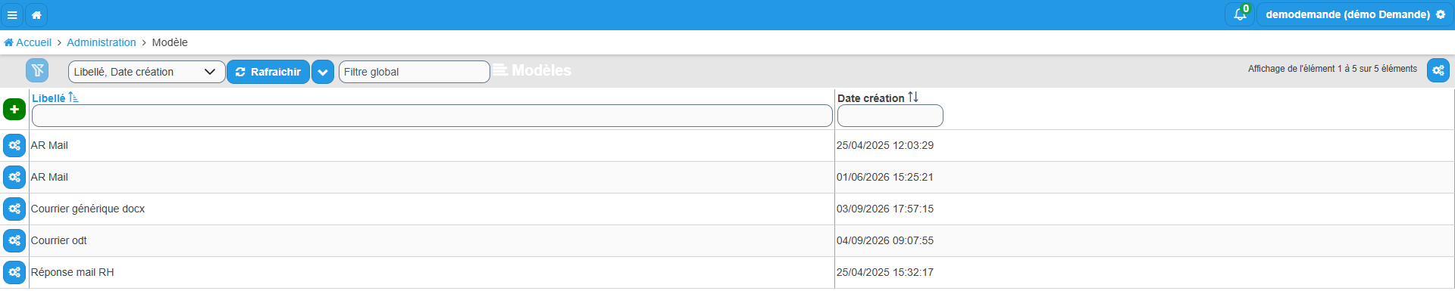Screen dimensions: 1455x291
Task: Click the Date création filter field
Action: click(x=890, y=116)
